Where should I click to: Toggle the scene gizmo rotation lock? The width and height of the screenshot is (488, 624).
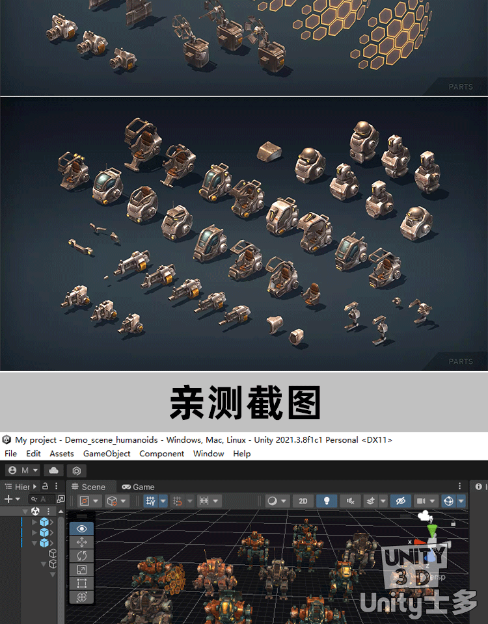coord(453,524)
